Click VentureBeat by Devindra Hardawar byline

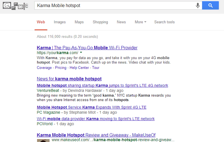(80, 90)
